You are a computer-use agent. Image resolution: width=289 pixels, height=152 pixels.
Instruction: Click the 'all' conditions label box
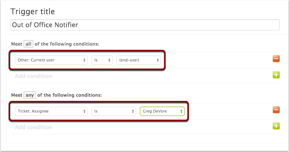28,44
